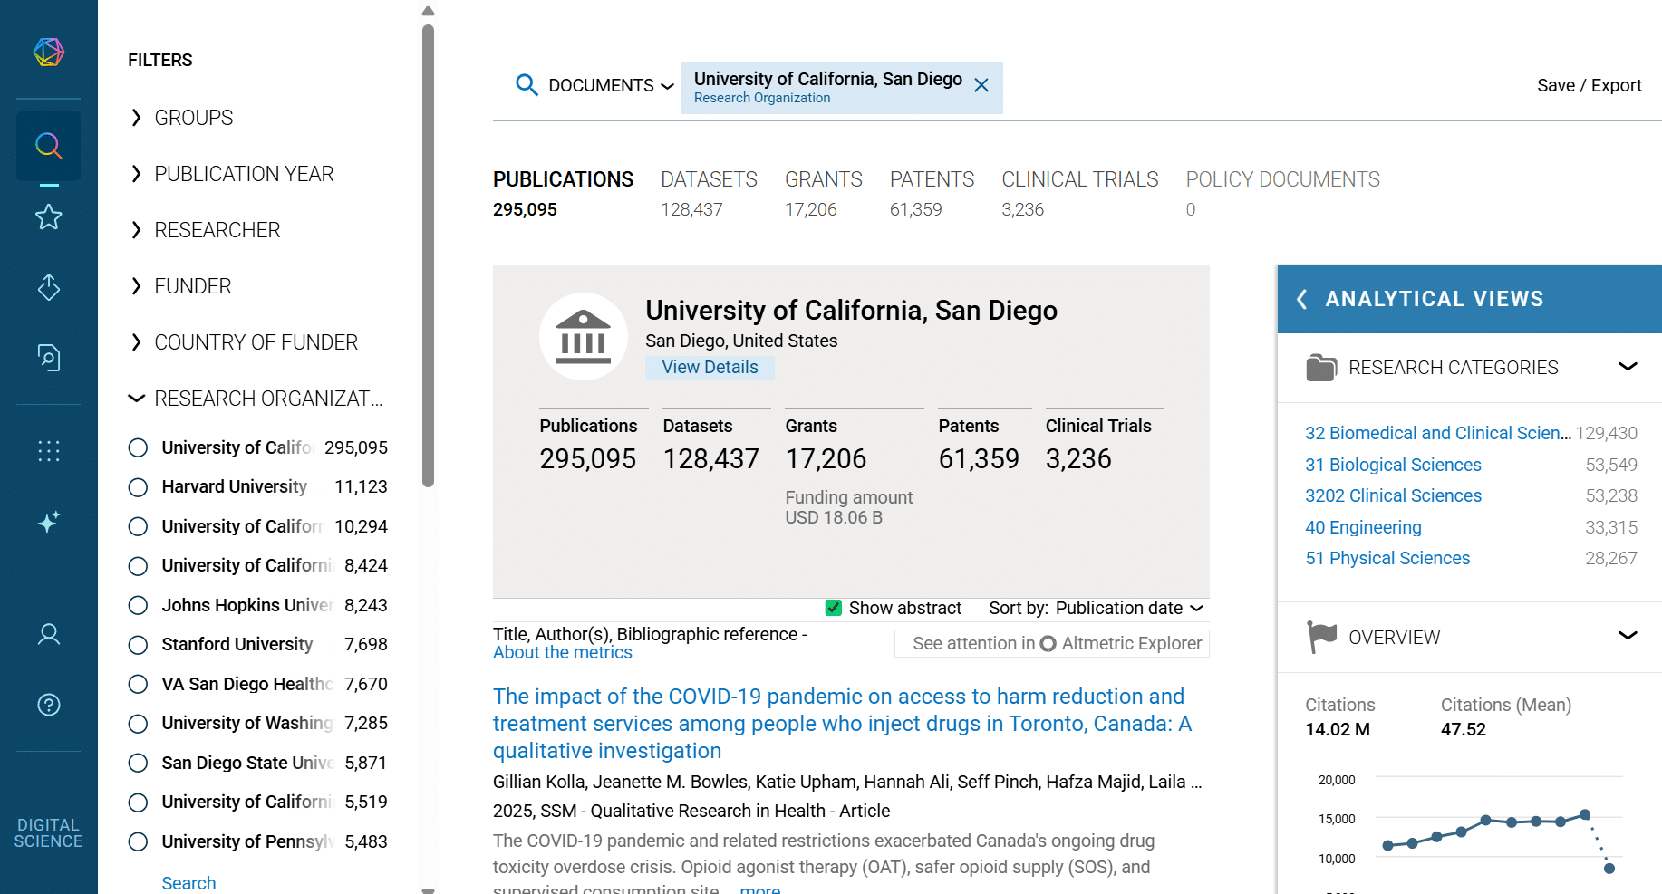
Task: Click the filters panel scrollbar
Action: pyautogui.click(x=428, y=254)
